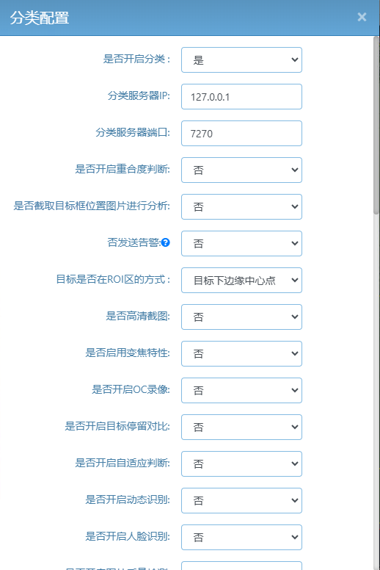Expand the 是否开启动态识别 dropdown
The image size is (380, 570).
(x=242, y=500)
